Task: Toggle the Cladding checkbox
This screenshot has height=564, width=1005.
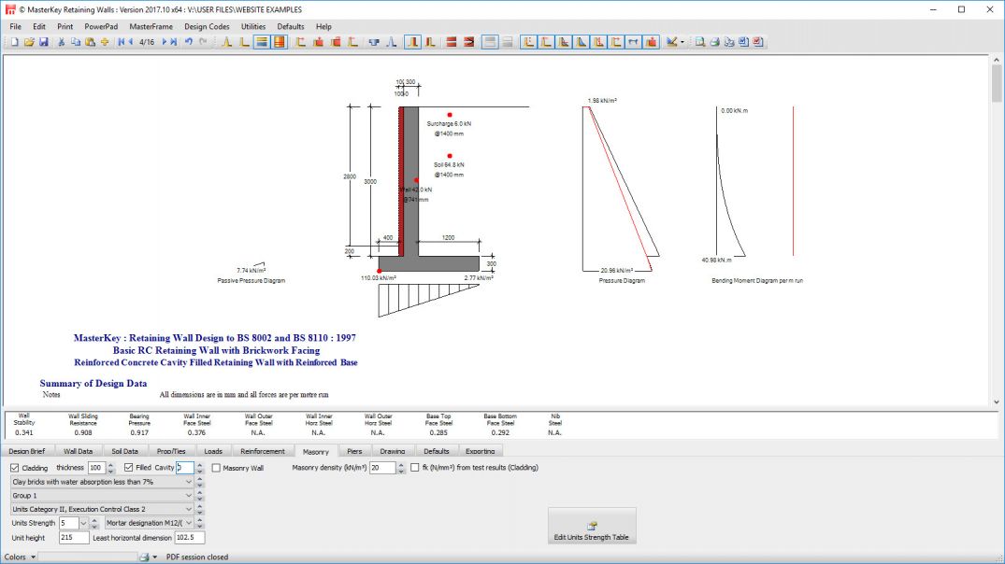Action: point(15,468)
